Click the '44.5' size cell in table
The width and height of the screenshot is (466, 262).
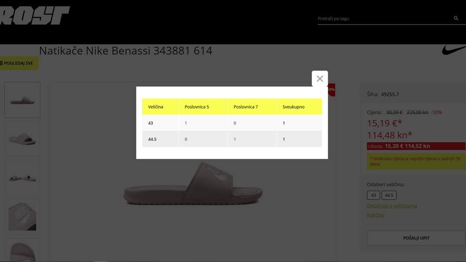[x=160, y=139]
